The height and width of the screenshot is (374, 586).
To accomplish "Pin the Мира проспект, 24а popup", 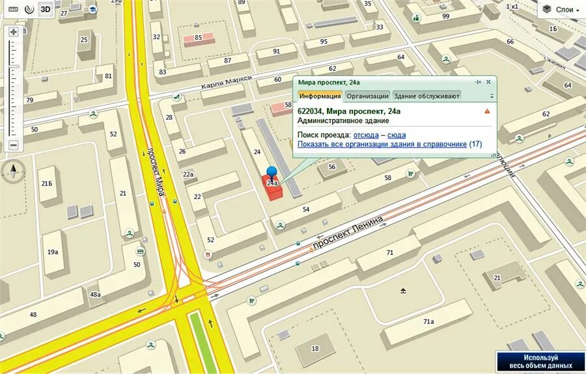I will coord(478,82).
